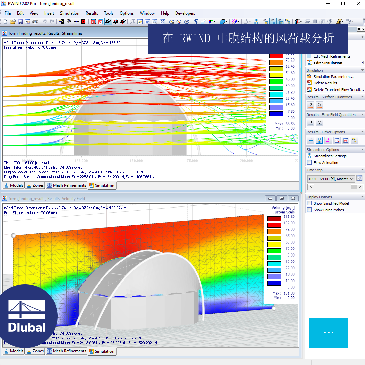Click the red W export icon
This screenshot has width=365, height=365.
click(x=346, y=140)
